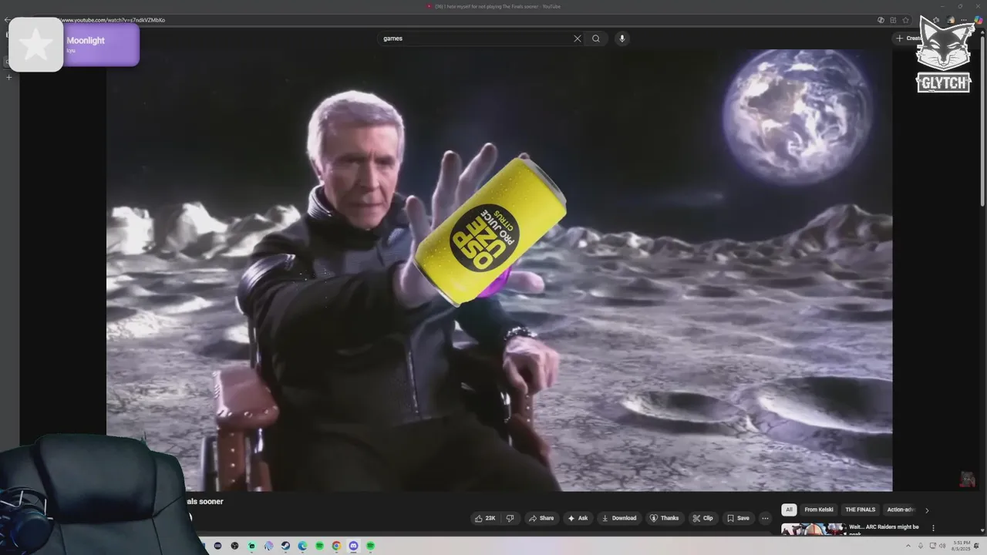Screen dimensions: 987x555
Task: Open browser settings and more ellipsis
Action: [x=964, y=20]
